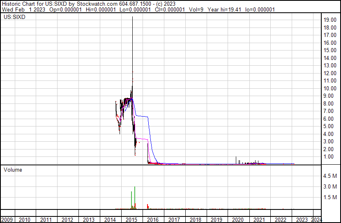The width and height of the screenshot is (341, 223).
Task: Select the 2018 year label
Action: pos(195,220)
